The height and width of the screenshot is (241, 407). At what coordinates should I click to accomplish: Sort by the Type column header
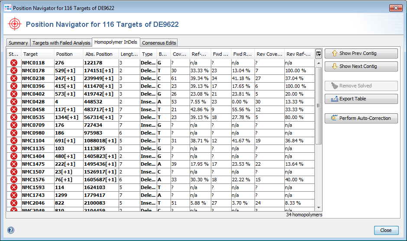coord(148,55)
